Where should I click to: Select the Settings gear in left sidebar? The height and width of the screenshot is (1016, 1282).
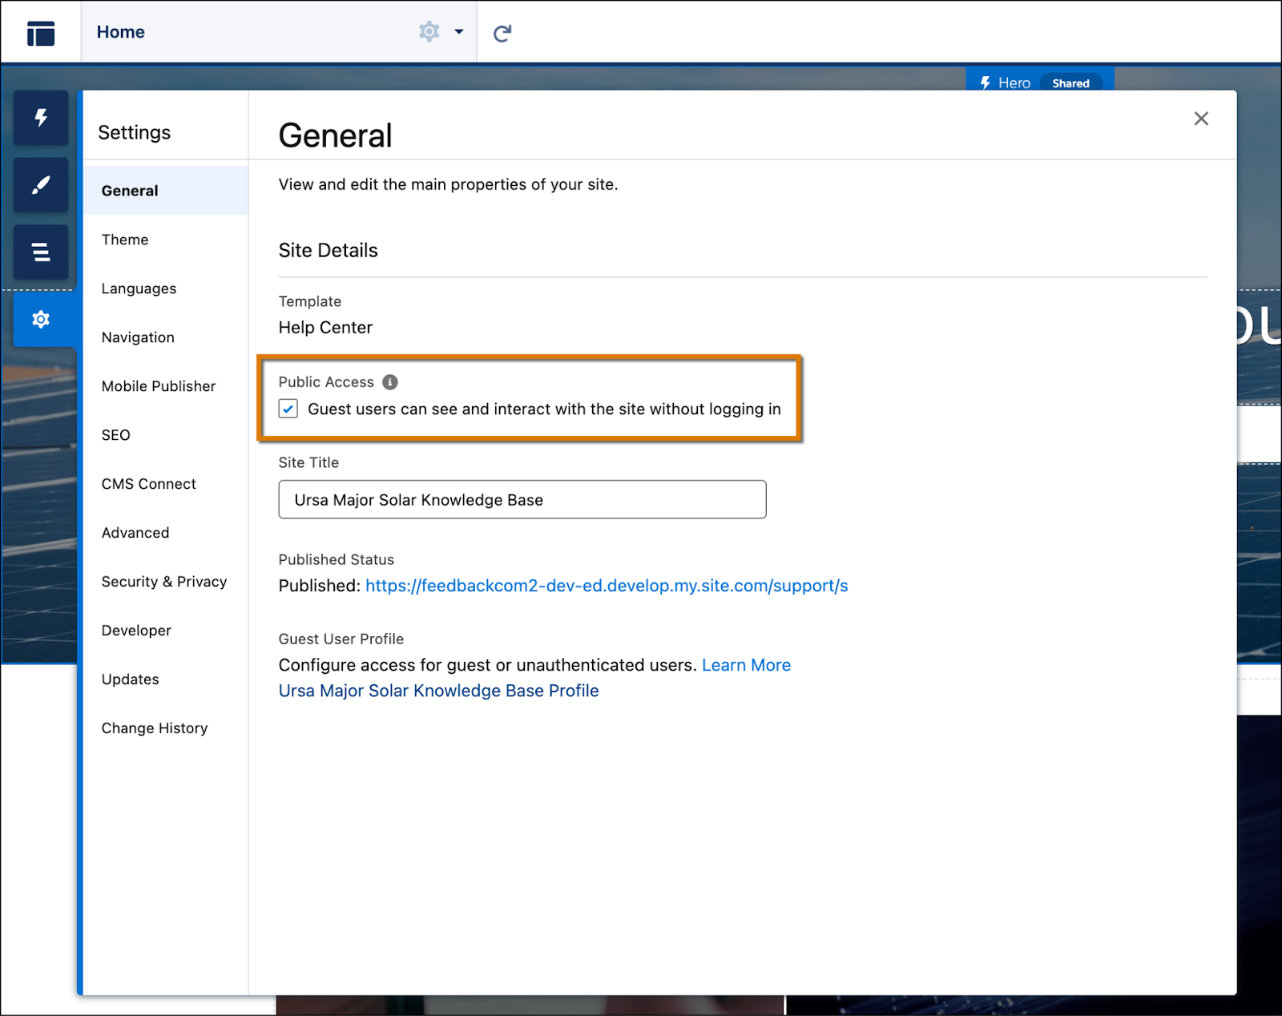[40, 319]
